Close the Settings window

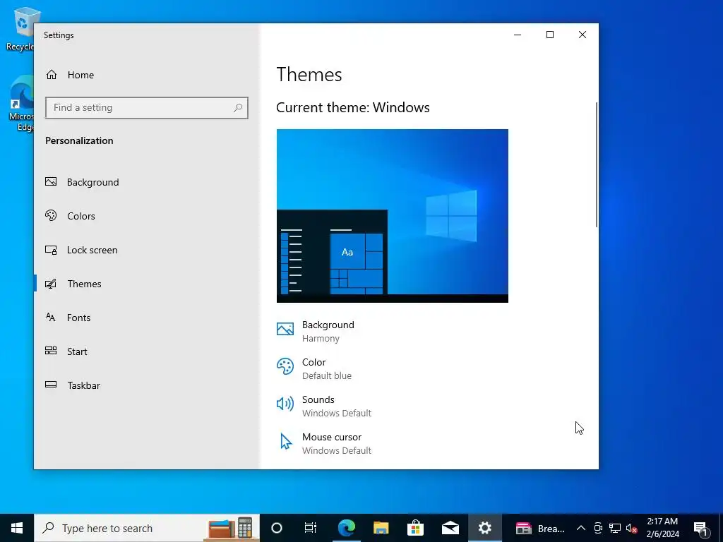[x=582, y=35]
